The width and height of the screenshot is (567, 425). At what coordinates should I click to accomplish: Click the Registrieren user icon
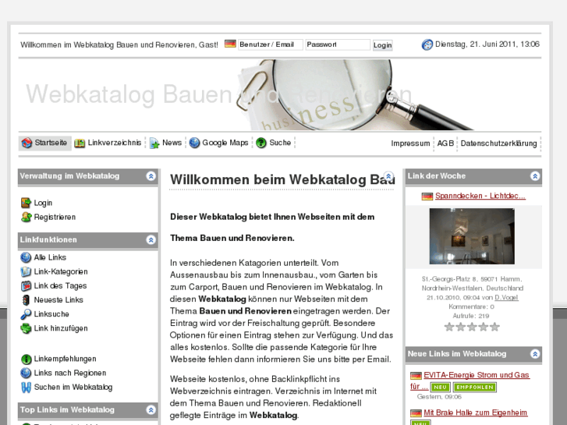pyautogui.click(x=26, y=217)
